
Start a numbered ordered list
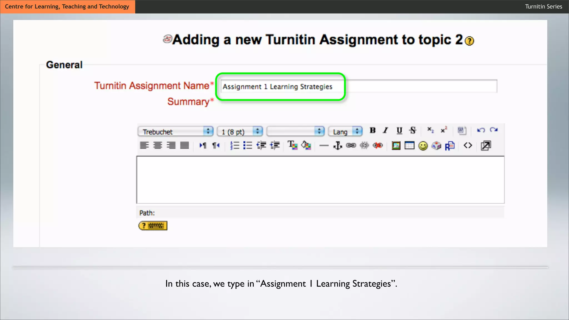coord(234,146)
